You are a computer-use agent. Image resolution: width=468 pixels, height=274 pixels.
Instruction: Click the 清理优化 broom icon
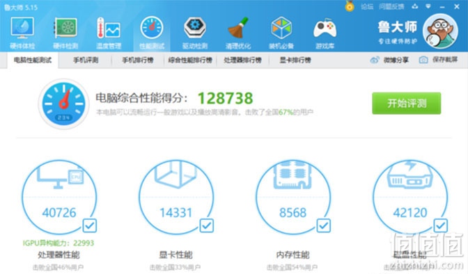[238, 28]
